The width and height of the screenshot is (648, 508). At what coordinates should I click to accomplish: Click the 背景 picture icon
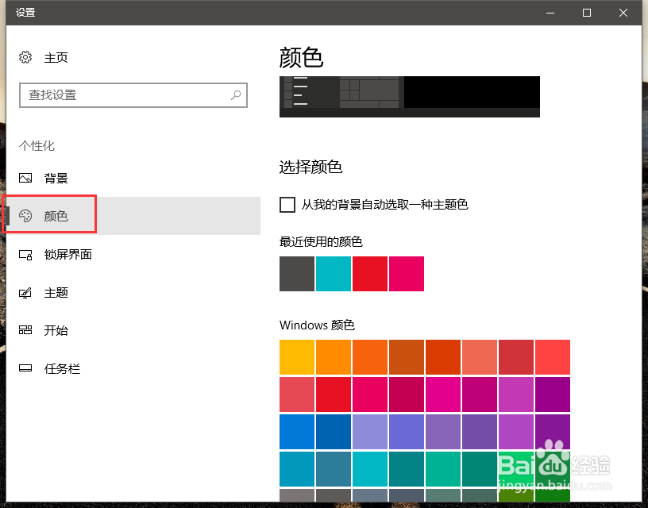coord(25,178)
